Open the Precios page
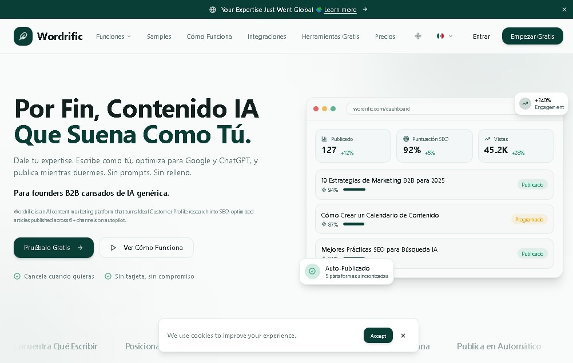The width and height of the screenshot is (573, 363). [x=385, y=37]
